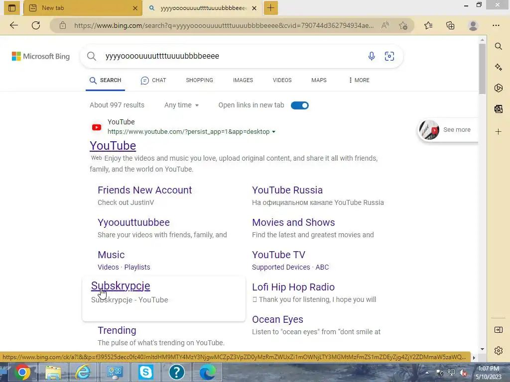This screenshot has width=510, height=382.
Task: Open a new tab with plus button
Action: (270, 8)
